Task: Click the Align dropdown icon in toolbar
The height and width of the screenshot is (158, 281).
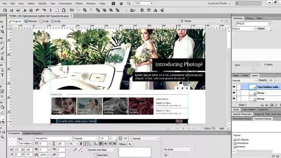Action: 133,10
